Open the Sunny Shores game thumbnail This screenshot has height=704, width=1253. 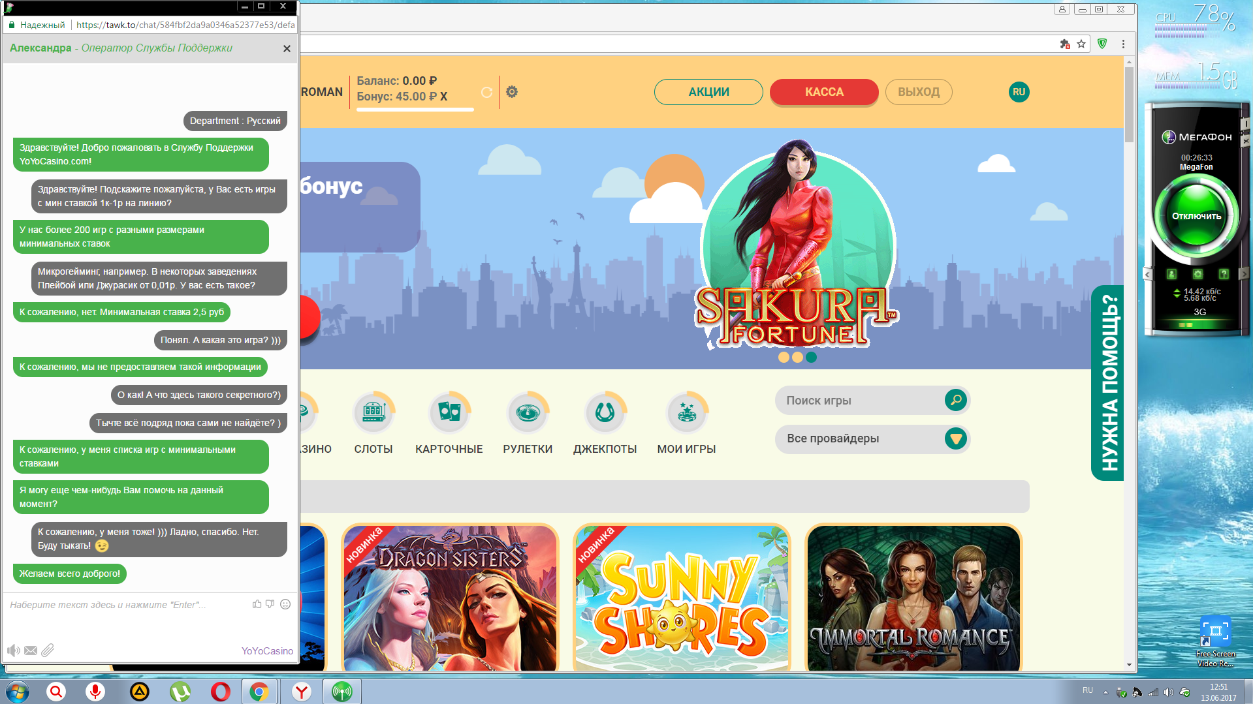point(682,598)
